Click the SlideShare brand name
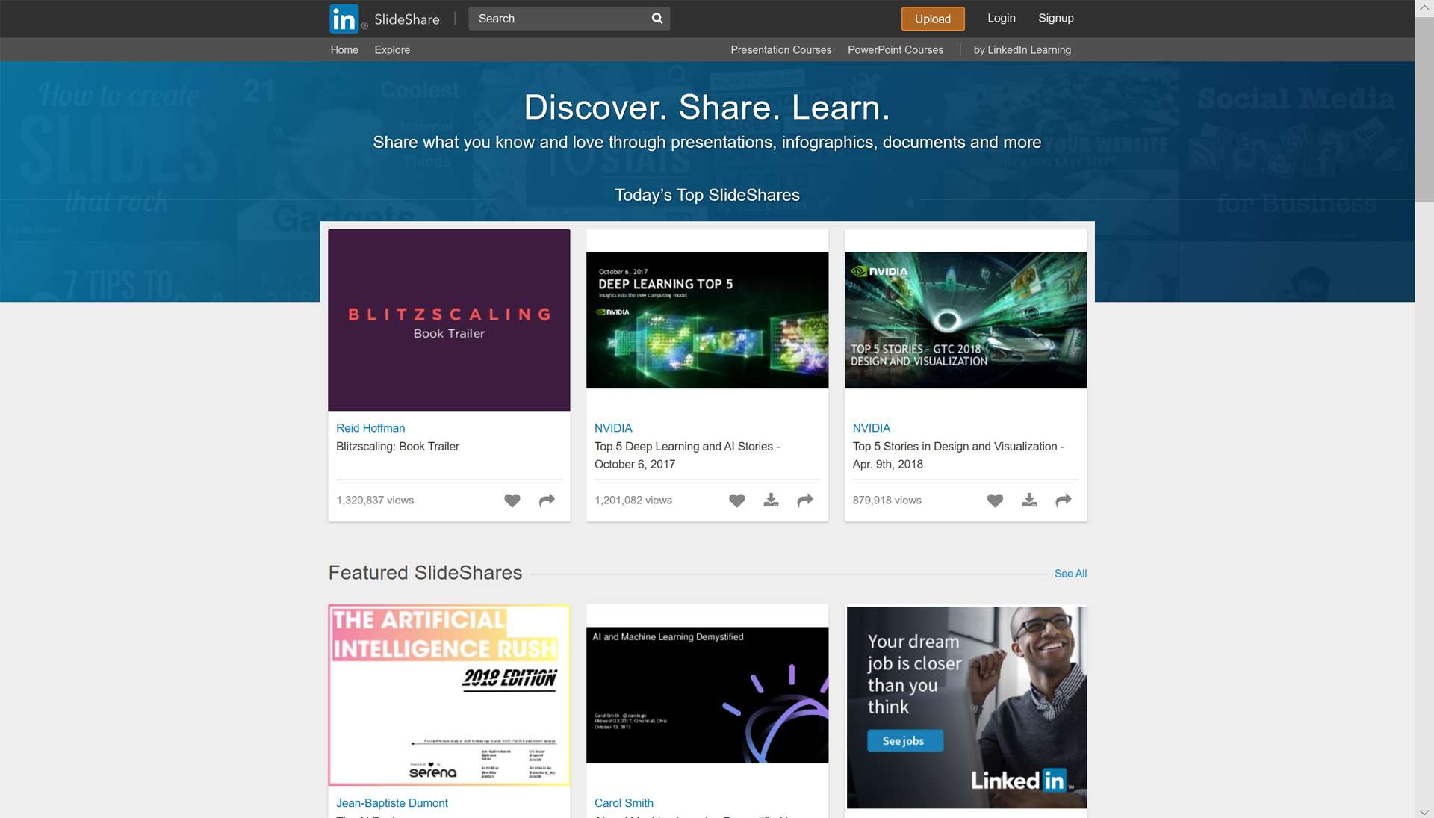1434x818 pixels. (407, 19)
